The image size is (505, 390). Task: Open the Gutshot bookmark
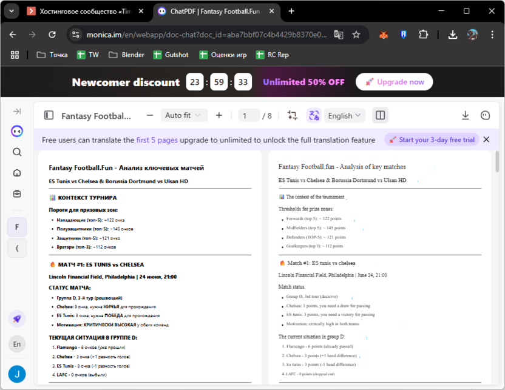tap(171, 55)
